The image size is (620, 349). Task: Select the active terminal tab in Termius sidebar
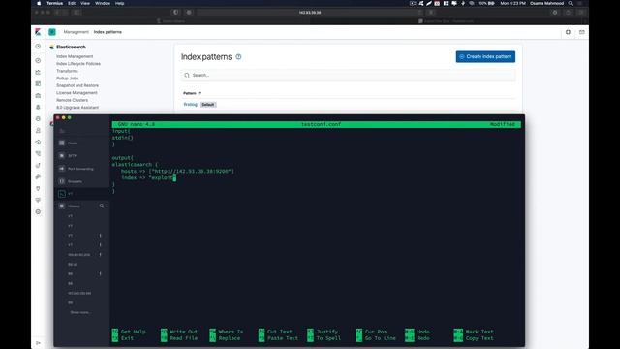tap(81, 194)
